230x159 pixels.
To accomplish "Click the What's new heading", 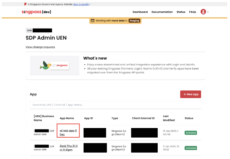I will (x=95, y=58).
